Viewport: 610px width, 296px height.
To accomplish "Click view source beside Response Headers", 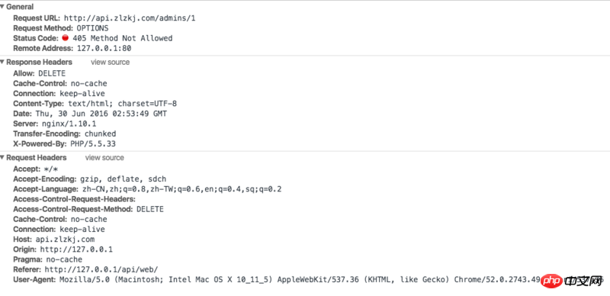I will (110, 63).
